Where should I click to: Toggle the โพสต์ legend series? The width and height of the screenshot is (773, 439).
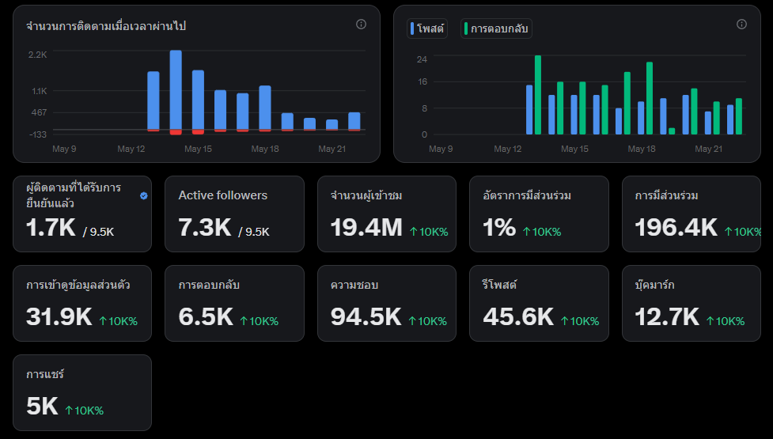427,28
